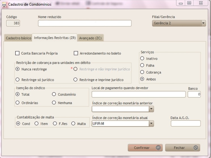Expand índice de correção monetária atual arrow
This screenshot has width=211, height=158.
point(151,123)
